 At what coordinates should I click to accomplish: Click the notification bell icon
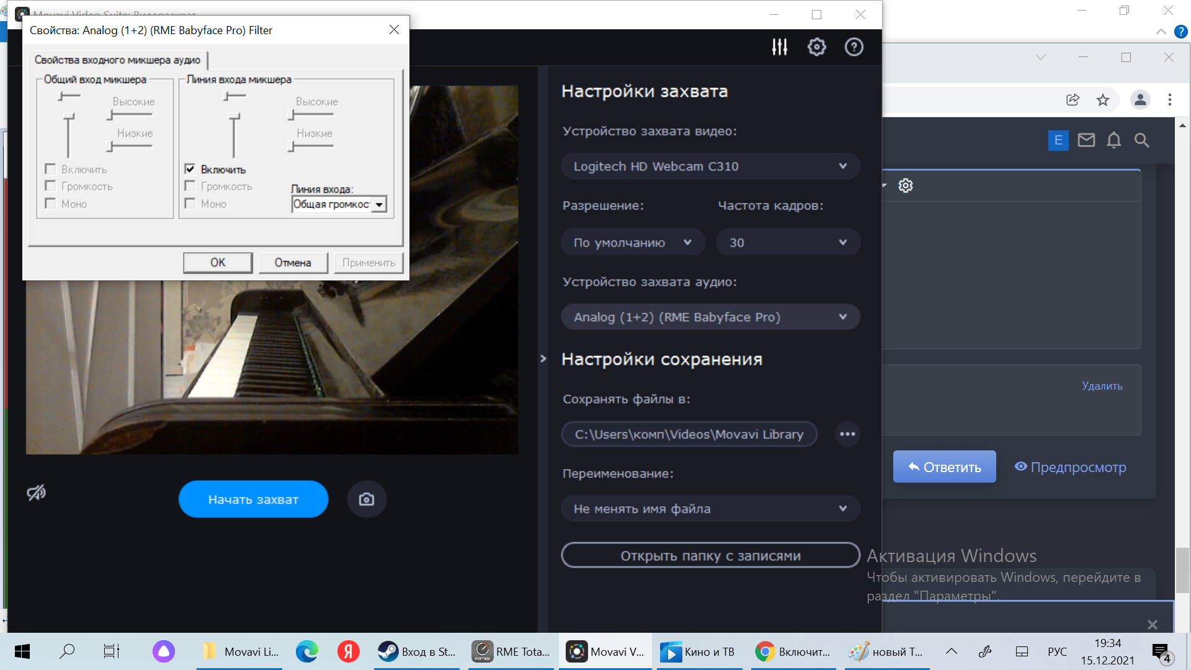click(x=1113, y=140)
